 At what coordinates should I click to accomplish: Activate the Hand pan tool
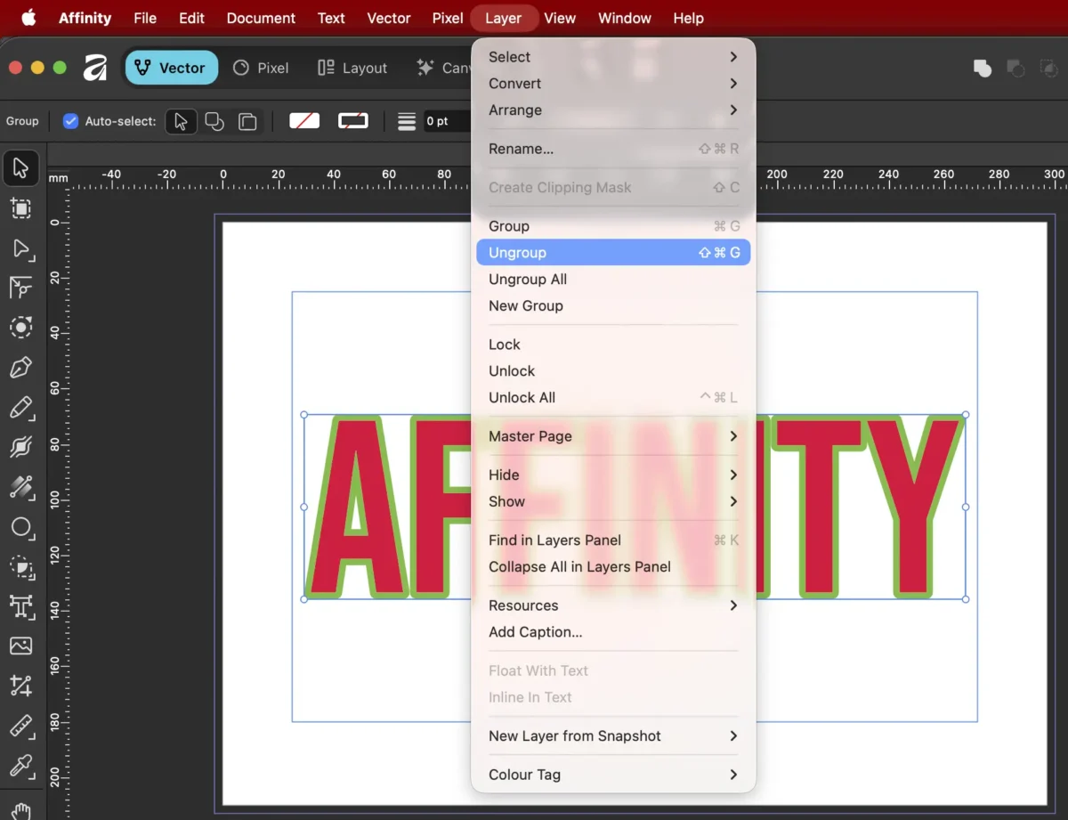click(20, 810)
